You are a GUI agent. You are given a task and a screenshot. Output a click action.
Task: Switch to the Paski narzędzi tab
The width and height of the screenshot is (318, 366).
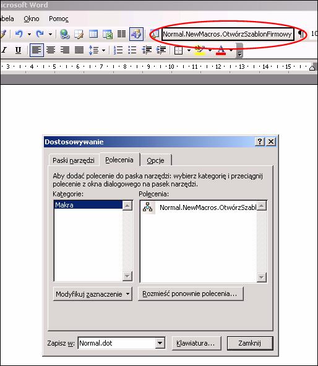point(74,160)
